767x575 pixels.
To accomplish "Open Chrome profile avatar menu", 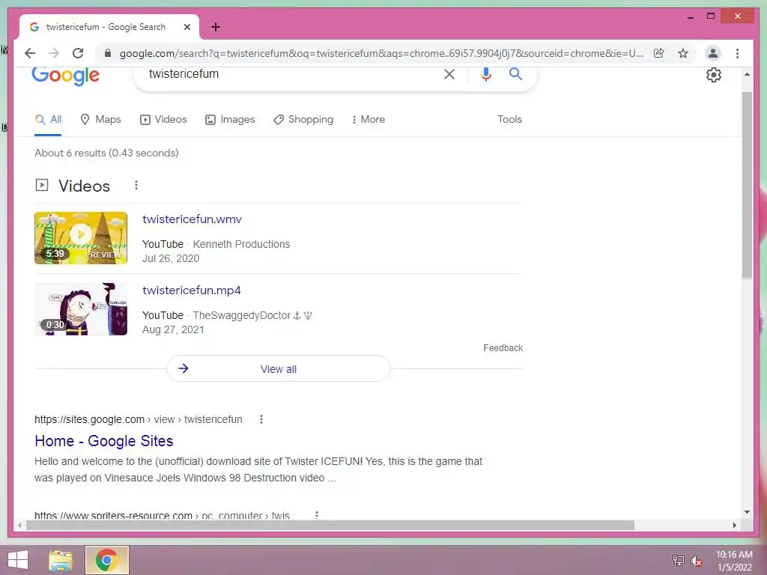I will click(713, 53).
